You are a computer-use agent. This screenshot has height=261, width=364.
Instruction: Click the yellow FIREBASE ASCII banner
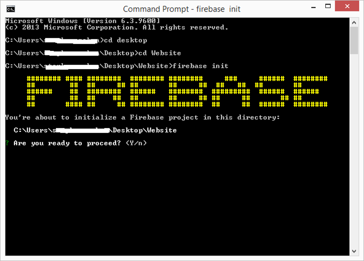tap(177, 91)
